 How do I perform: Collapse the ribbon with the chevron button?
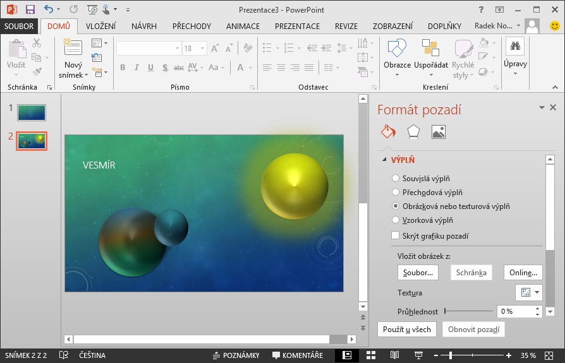(x=555, y=87)
